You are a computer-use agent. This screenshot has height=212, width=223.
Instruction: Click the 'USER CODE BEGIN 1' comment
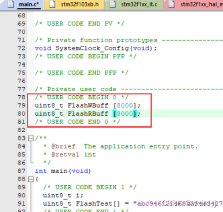(x=90, y=187)
